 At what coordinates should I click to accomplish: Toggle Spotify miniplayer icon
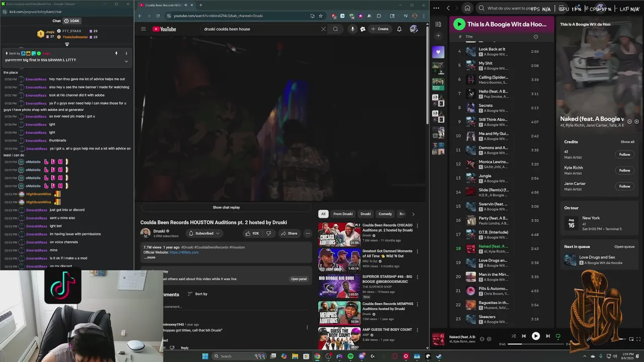click(631, 339)
